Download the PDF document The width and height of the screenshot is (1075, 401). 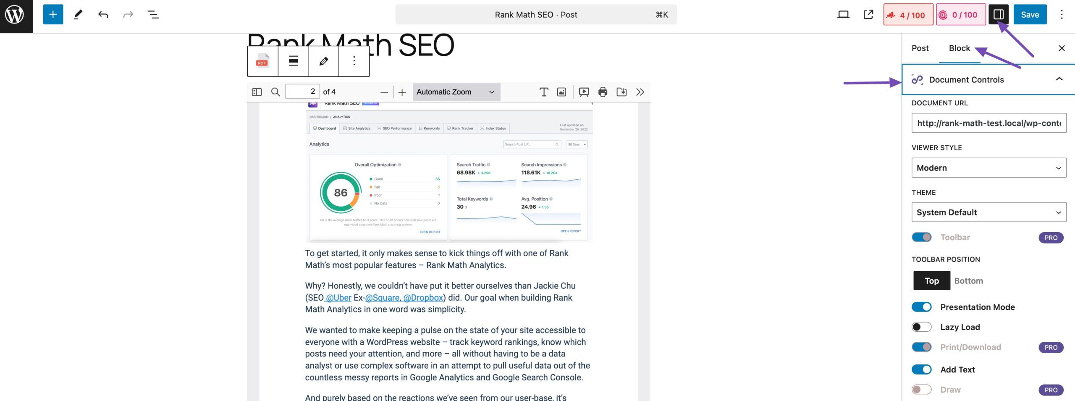click(x=621, y=92)
